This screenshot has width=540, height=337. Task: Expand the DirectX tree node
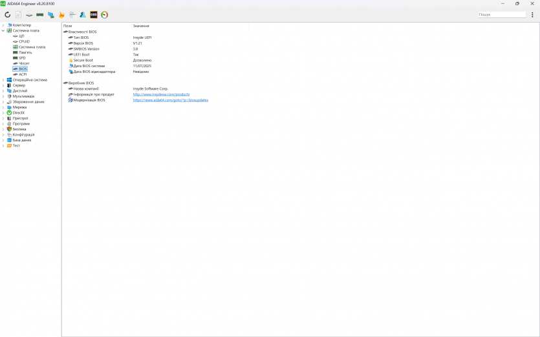click(x=3, y=112)
